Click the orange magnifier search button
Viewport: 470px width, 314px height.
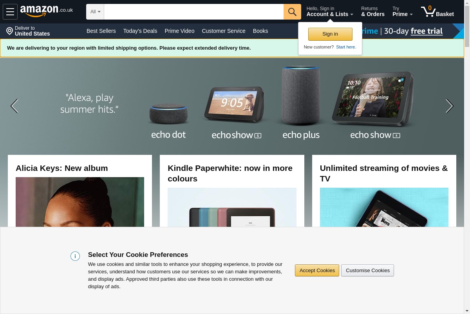(x=292, y=12)
